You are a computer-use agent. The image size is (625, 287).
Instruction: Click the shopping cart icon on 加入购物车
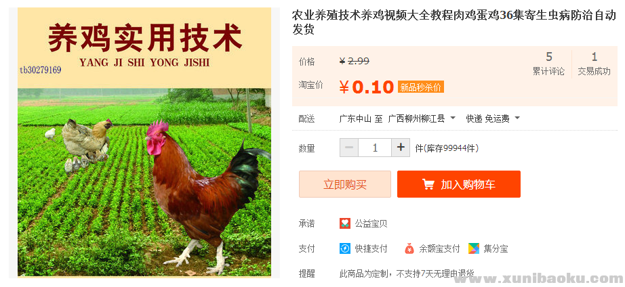click(428, 184)
